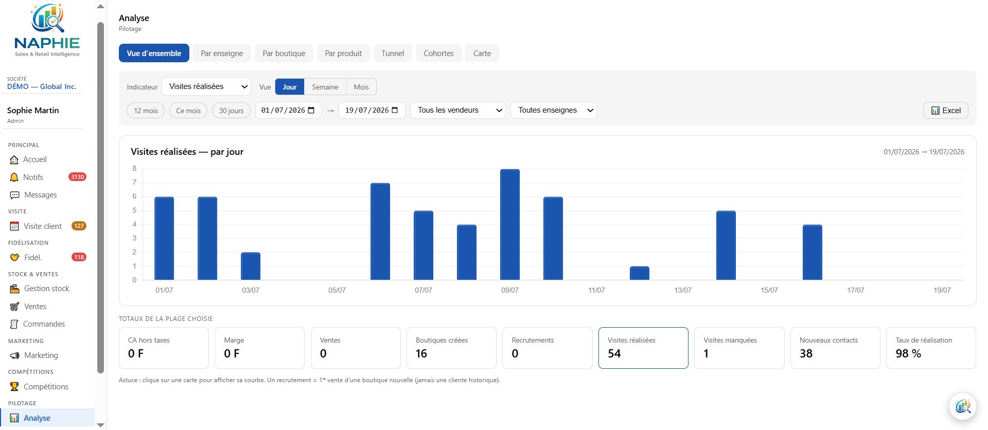Click the tallest chart bar at 09/07
This screenshot has height=430, width=988.
(x=510, y=225)
